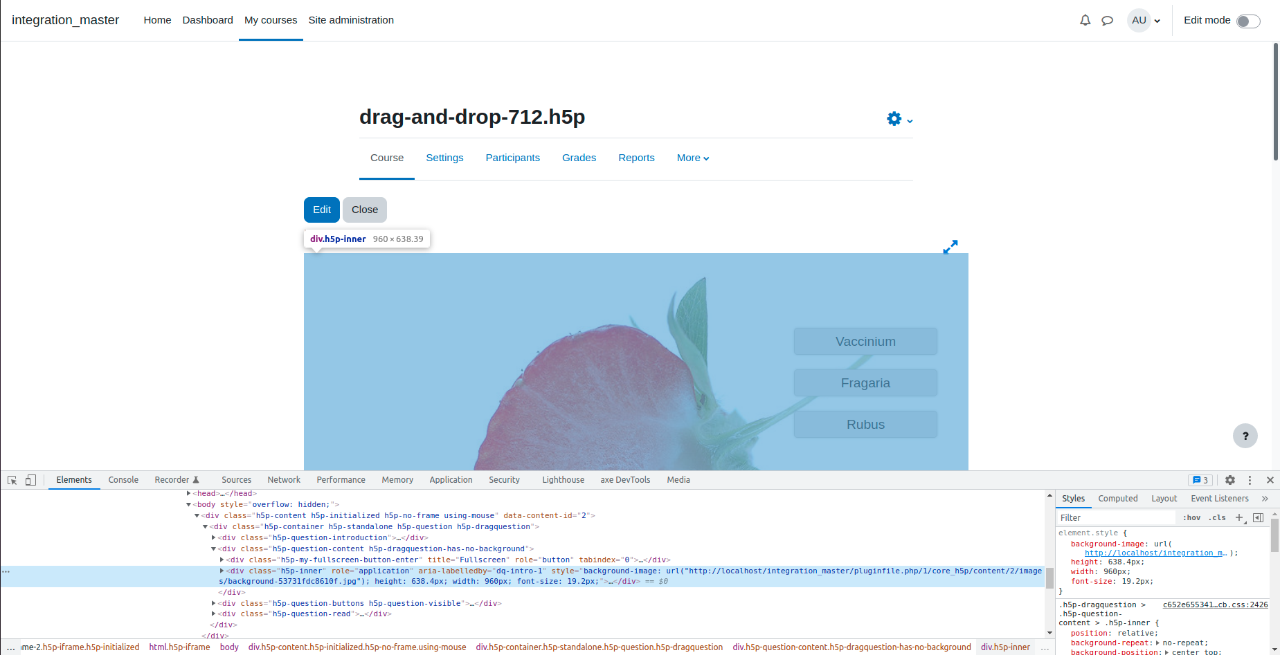Toggle :hov element state panel
Screen dimensions: 1280x655
[1191, 517]
